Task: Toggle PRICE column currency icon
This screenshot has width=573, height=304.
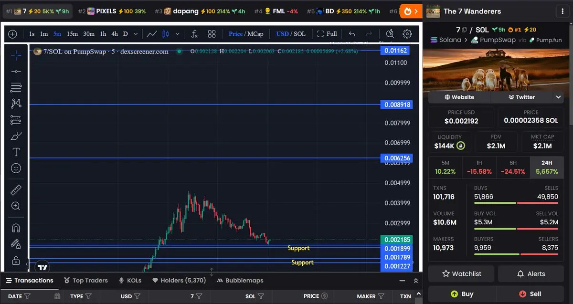Action: tap(325, 296)
